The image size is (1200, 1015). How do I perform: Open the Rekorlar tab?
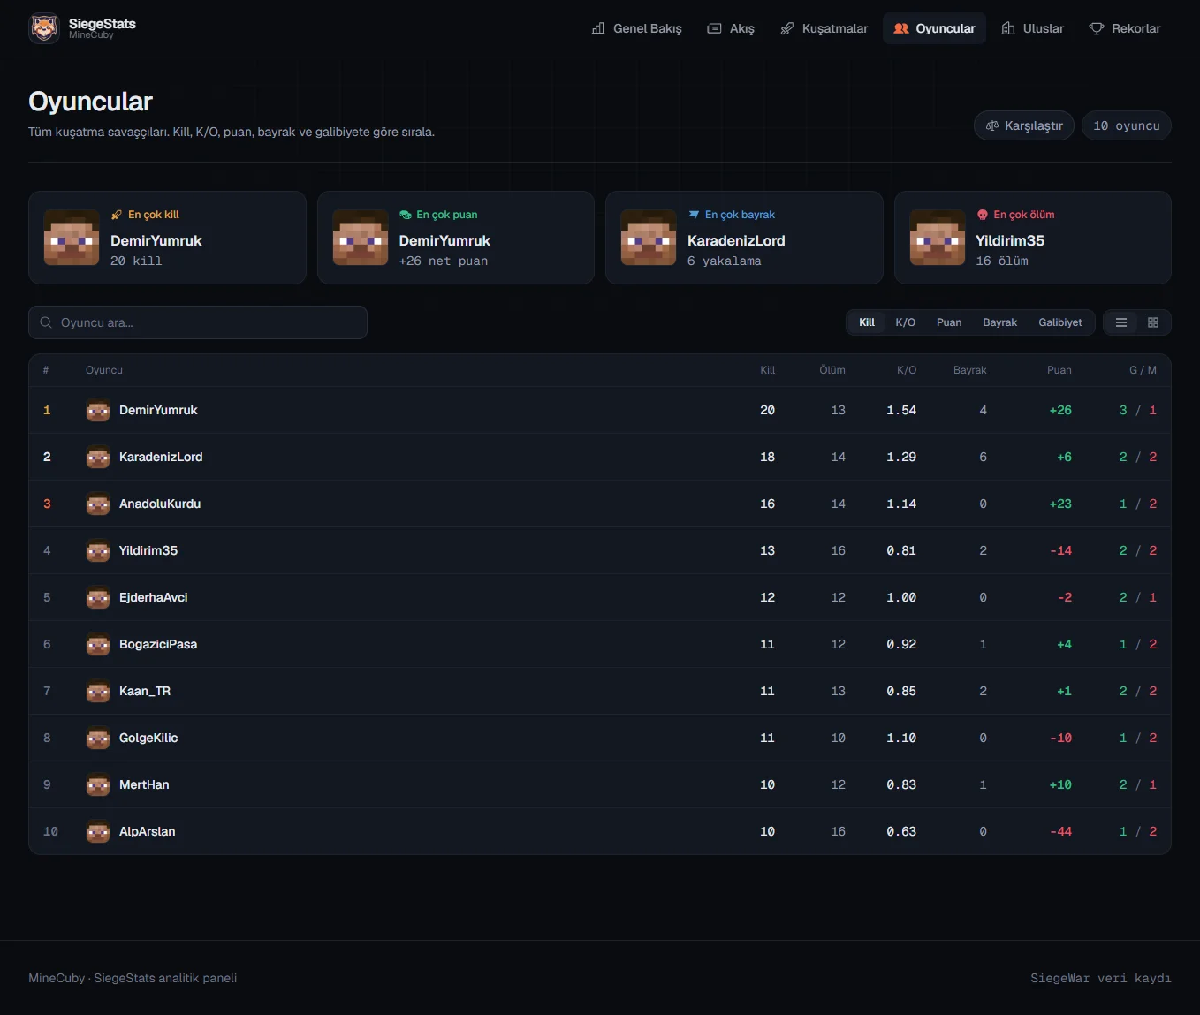tap(1125, 28)
